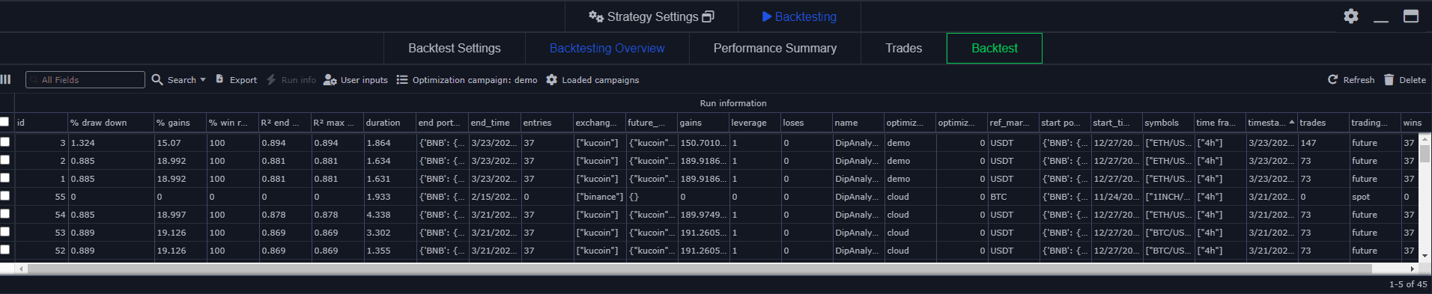The height and width of the screenshot is (294, 1432).
Task: Click the Export file icon
Action: click(219, 79)
